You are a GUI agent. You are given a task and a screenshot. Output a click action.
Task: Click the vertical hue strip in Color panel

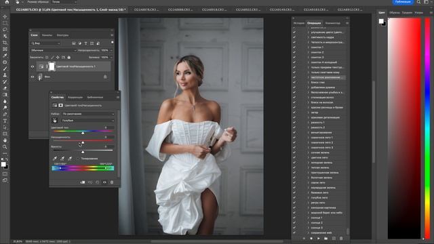[428, 127]
